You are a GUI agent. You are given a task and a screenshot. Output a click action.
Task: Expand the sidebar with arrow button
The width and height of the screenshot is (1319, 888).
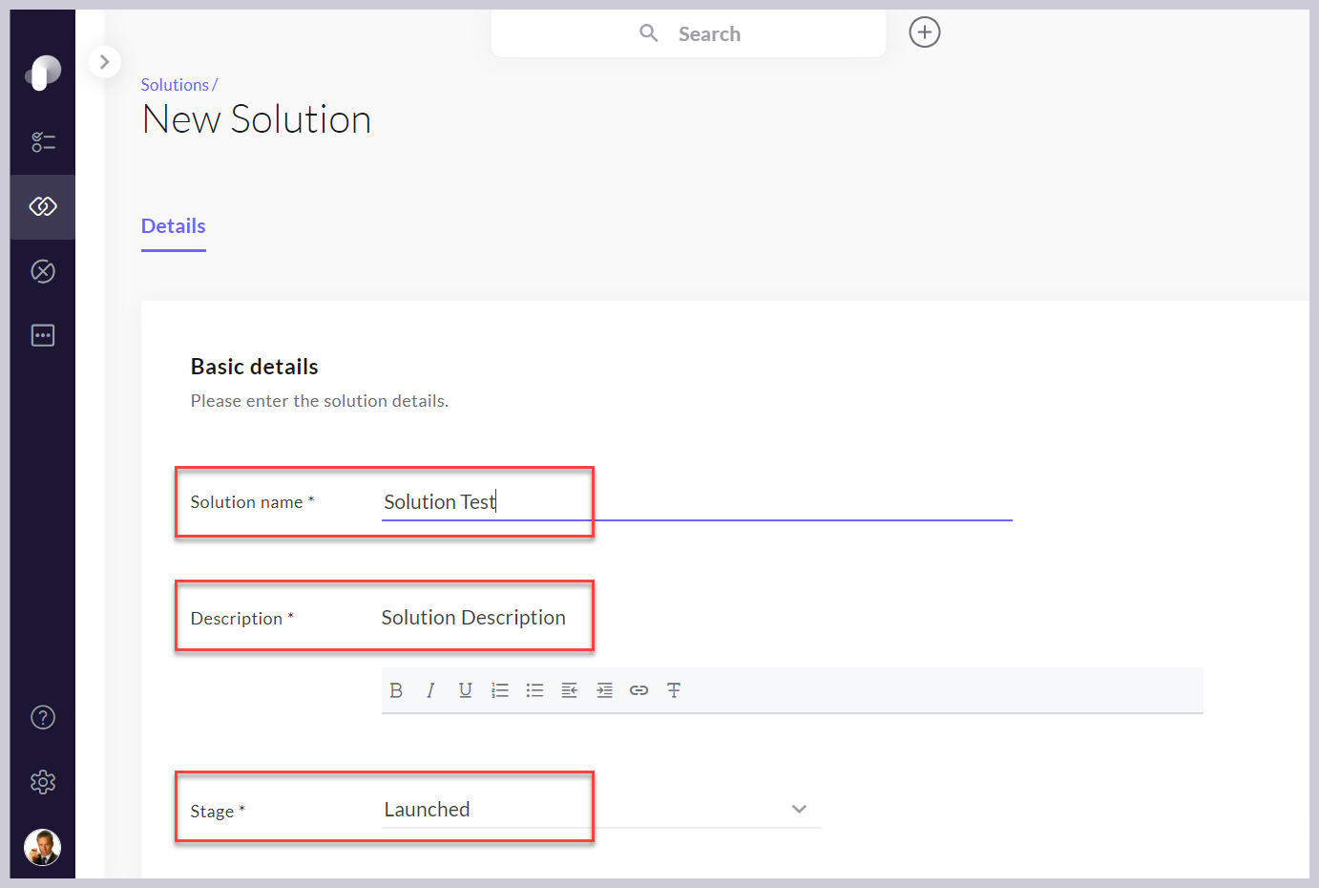click(x=105, y=62)
